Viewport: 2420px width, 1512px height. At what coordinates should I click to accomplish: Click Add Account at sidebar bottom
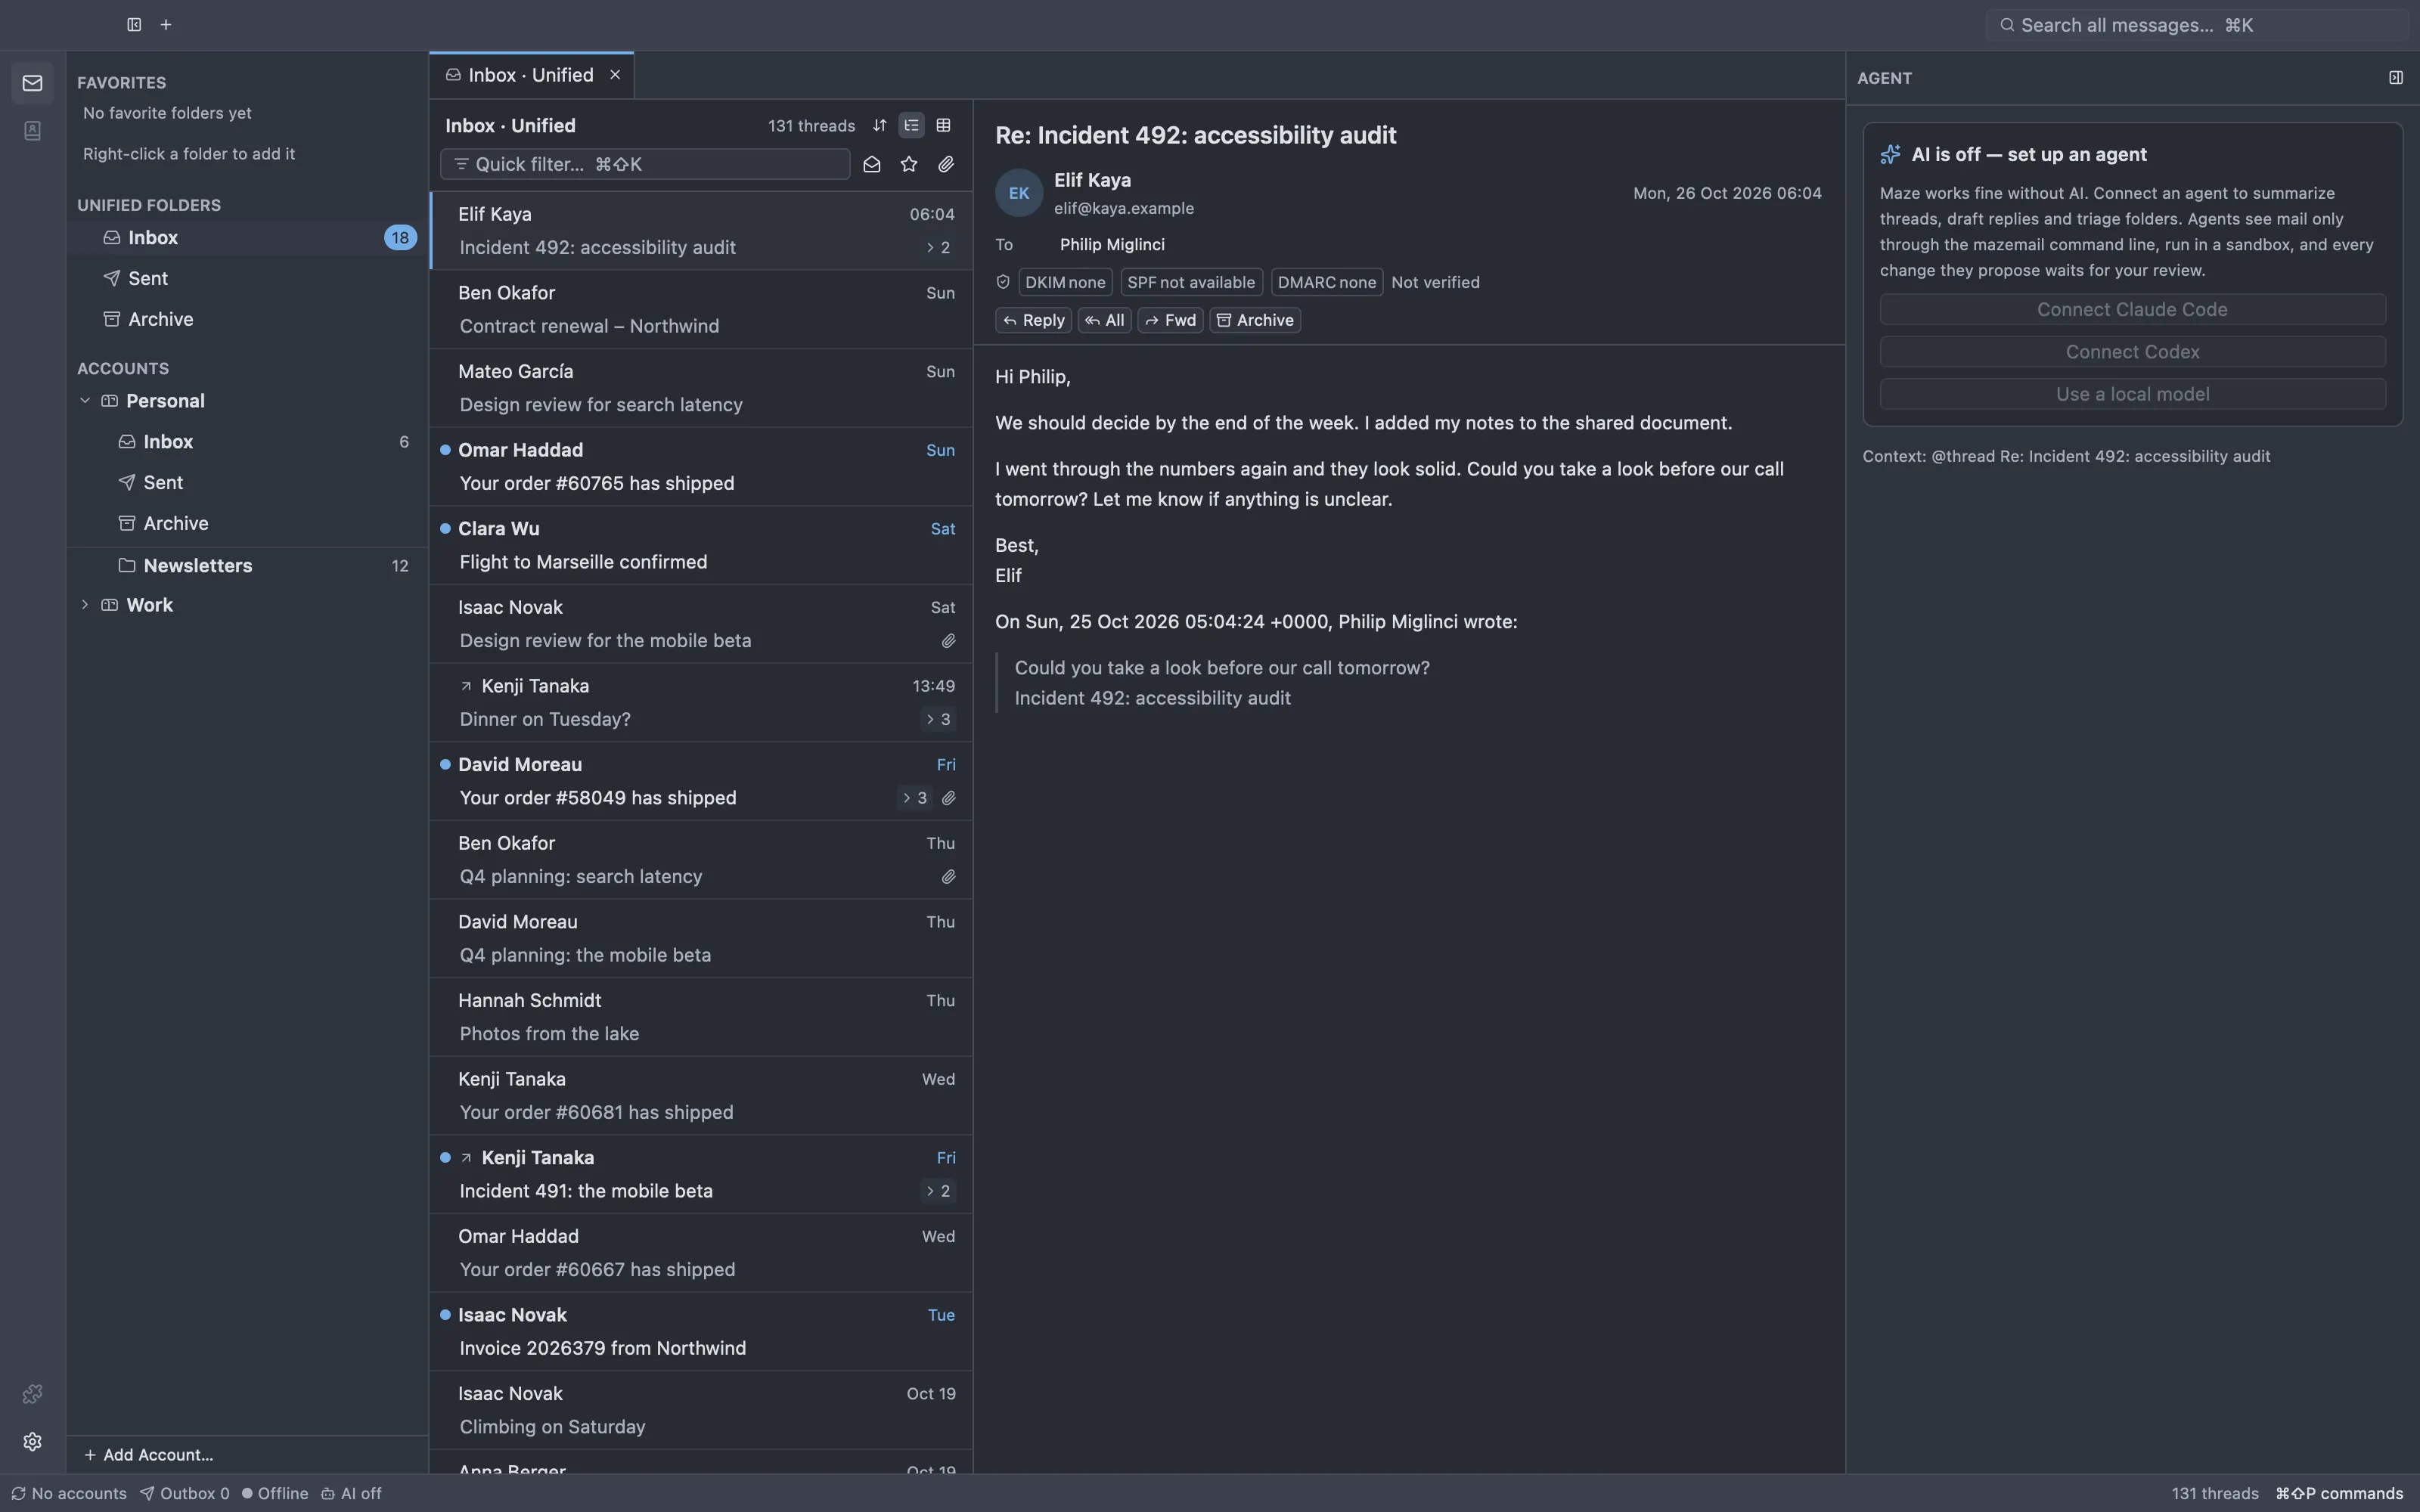pos(148,1455)
